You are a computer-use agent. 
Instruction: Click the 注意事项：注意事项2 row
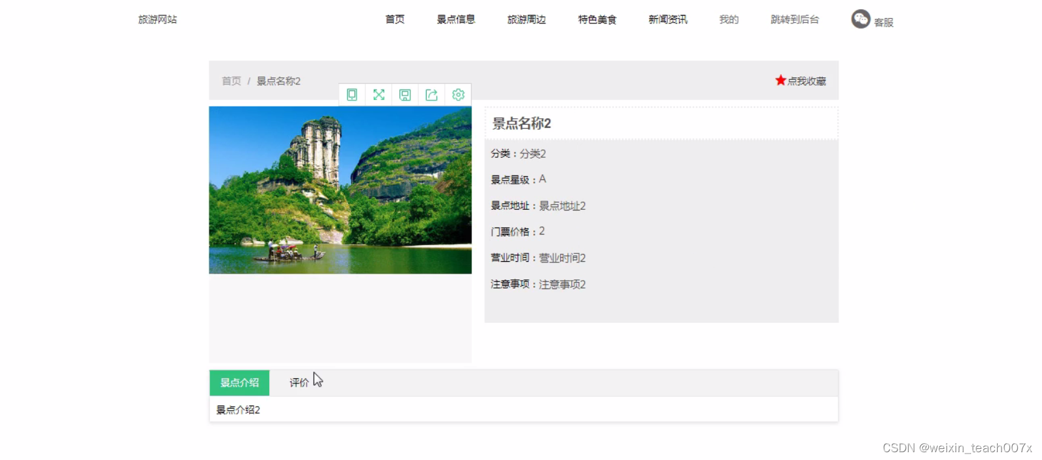tap(538, 285)
